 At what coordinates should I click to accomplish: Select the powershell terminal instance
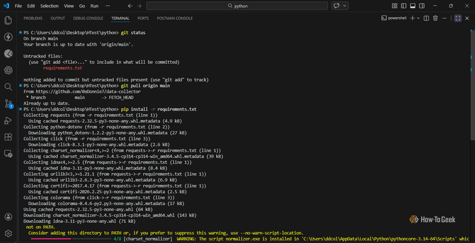point(394,18)
